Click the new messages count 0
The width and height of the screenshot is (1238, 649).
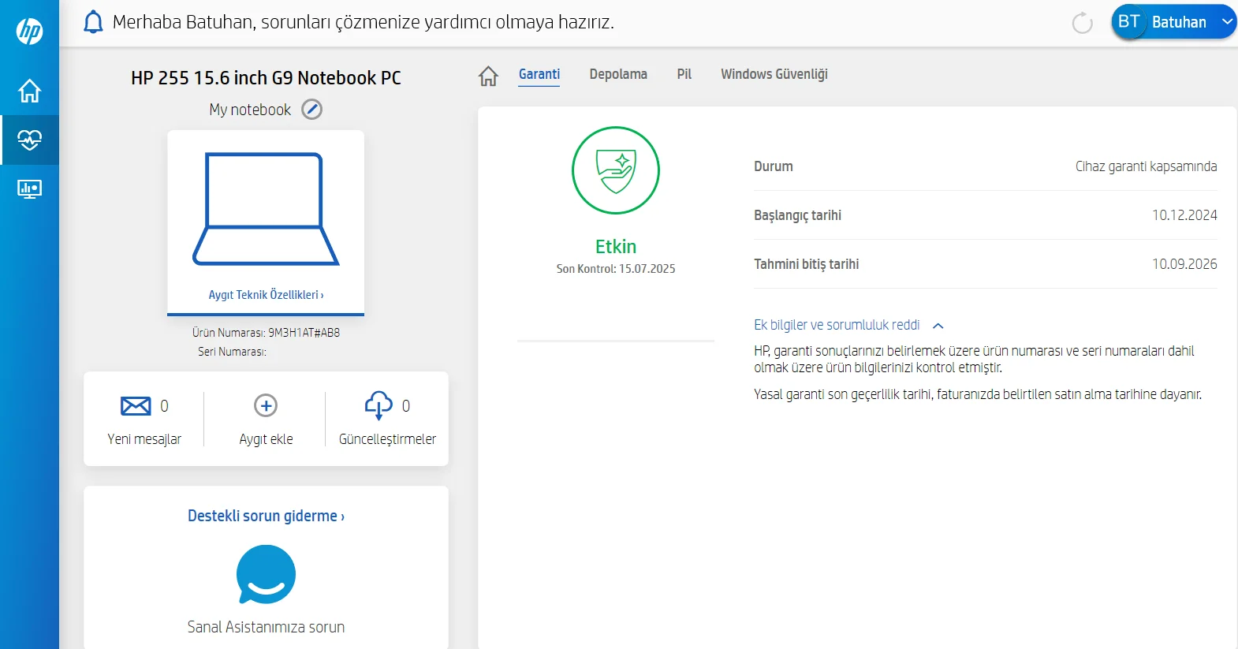tap(164, 406)
